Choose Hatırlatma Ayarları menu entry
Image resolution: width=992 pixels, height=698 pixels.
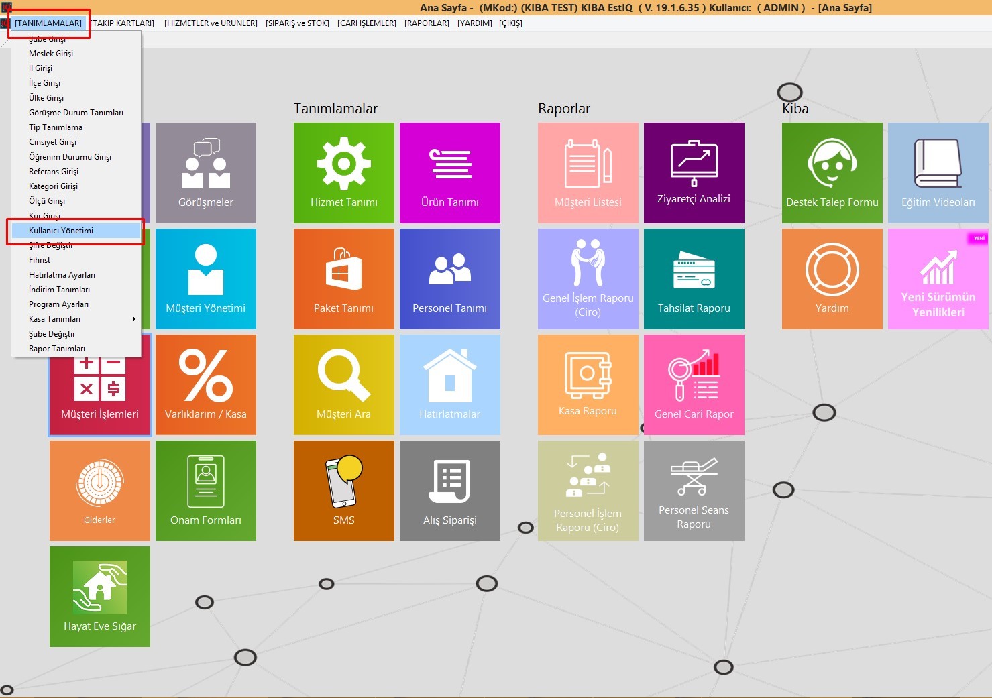click(62, 275)
